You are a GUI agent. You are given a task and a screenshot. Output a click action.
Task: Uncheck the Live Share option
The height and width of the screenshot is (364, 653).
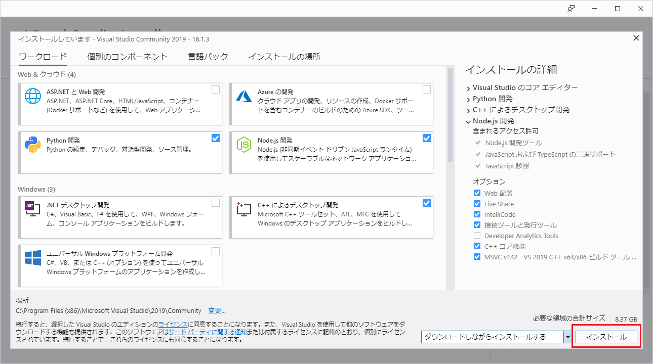click(x=477, y=204)
